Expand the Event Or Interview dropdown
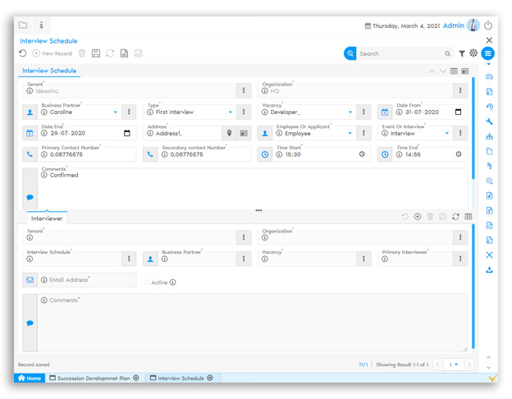Viewport: 512px width, 399px height. tap(447, 133)
